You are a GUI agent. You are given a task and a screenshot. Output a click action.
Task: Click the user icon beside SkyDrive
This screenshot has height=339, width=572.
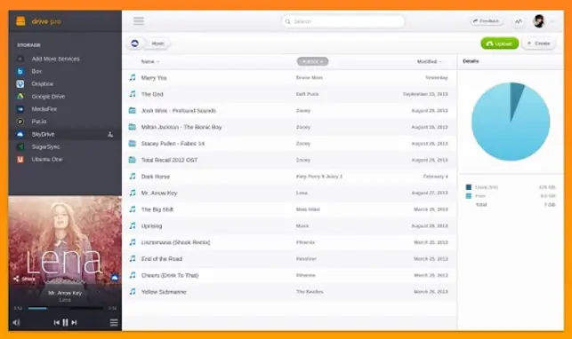(110, 135)
